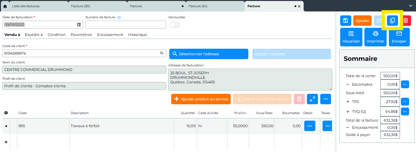Click the Profil de client field

[x=84, y=86]
